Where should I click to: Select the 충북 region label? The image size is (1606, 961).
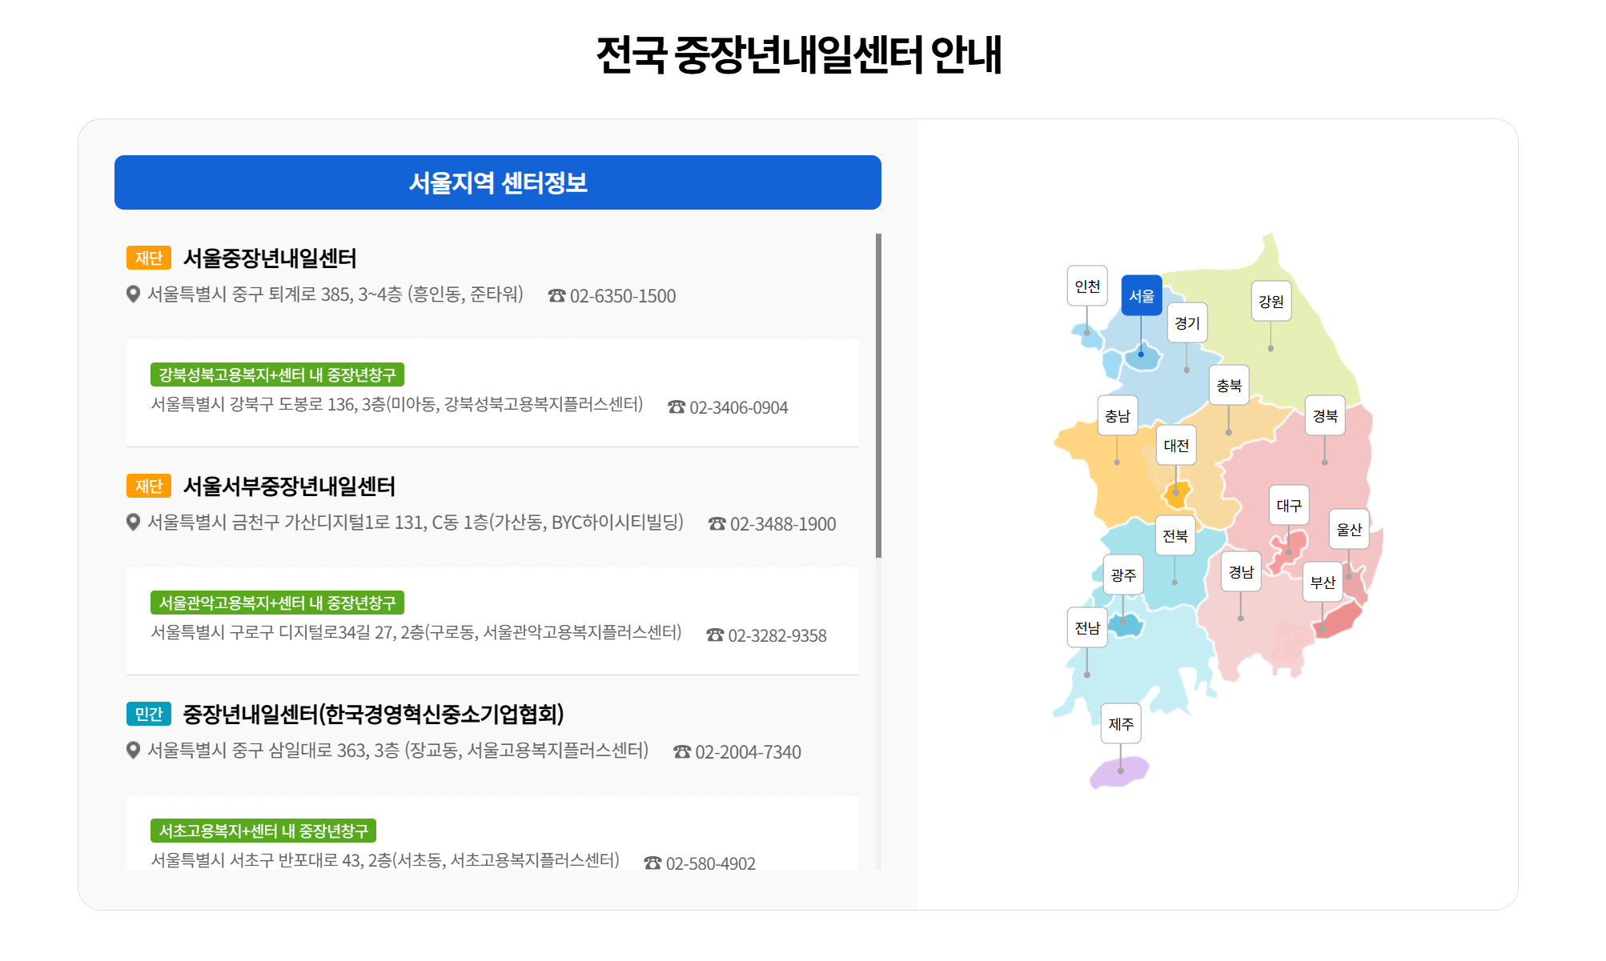1228,386
